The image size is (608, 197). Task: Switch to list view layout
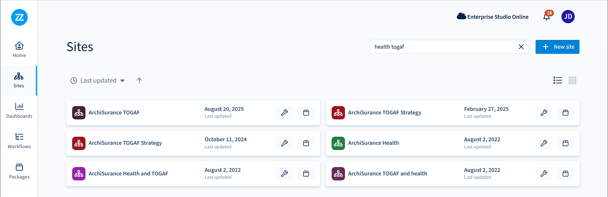pyautogui.click(x=558, y=80)
